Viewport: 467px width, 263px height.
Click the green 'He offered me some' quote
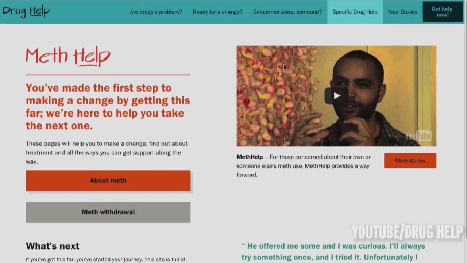333,252
